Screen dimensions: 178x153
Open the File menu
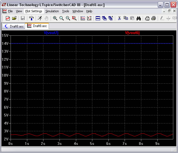pos(10,11)
